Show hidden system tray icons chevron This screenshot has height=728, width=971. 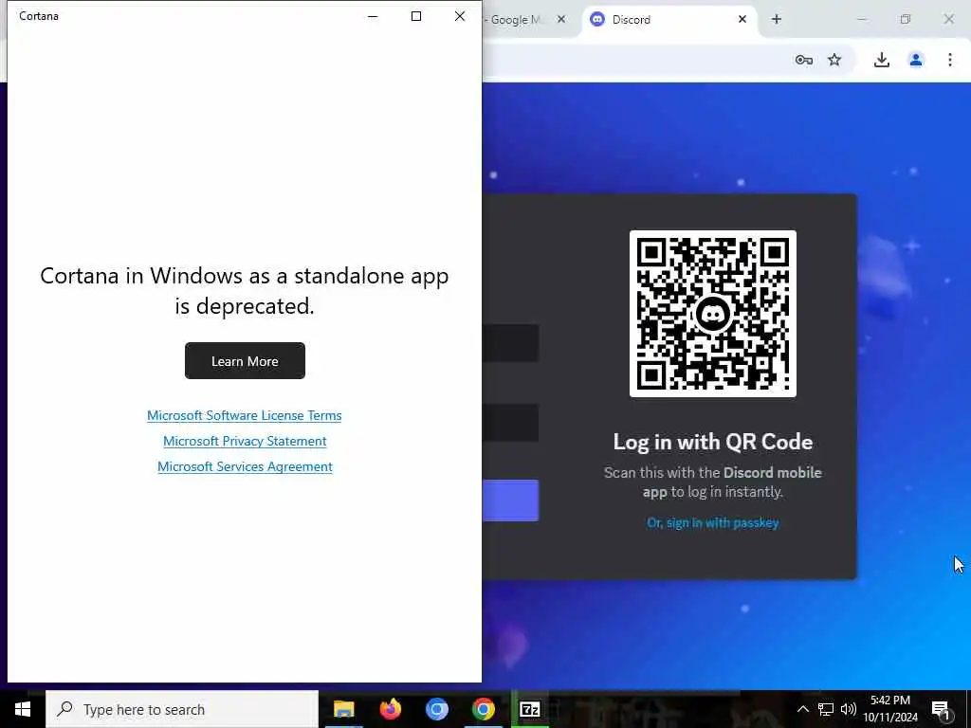point(802,709)
